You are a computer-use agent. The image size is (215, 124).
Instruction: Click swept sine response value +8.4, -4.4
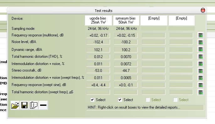pos(98,85)
